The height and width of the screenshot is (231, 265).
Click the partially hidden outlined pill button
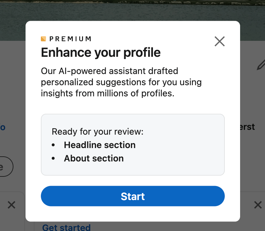click(5, 167)
